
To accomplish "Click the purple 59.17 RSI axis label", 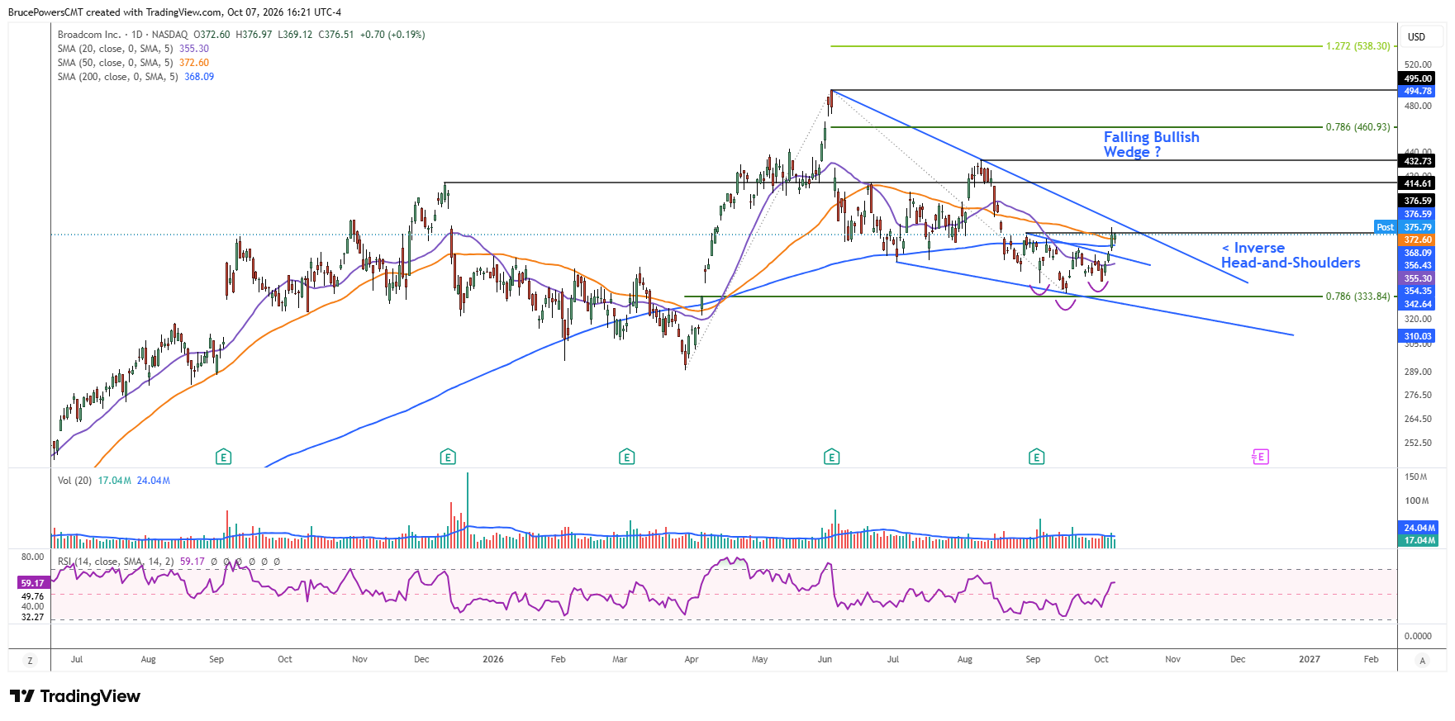I will click(33, 583).
